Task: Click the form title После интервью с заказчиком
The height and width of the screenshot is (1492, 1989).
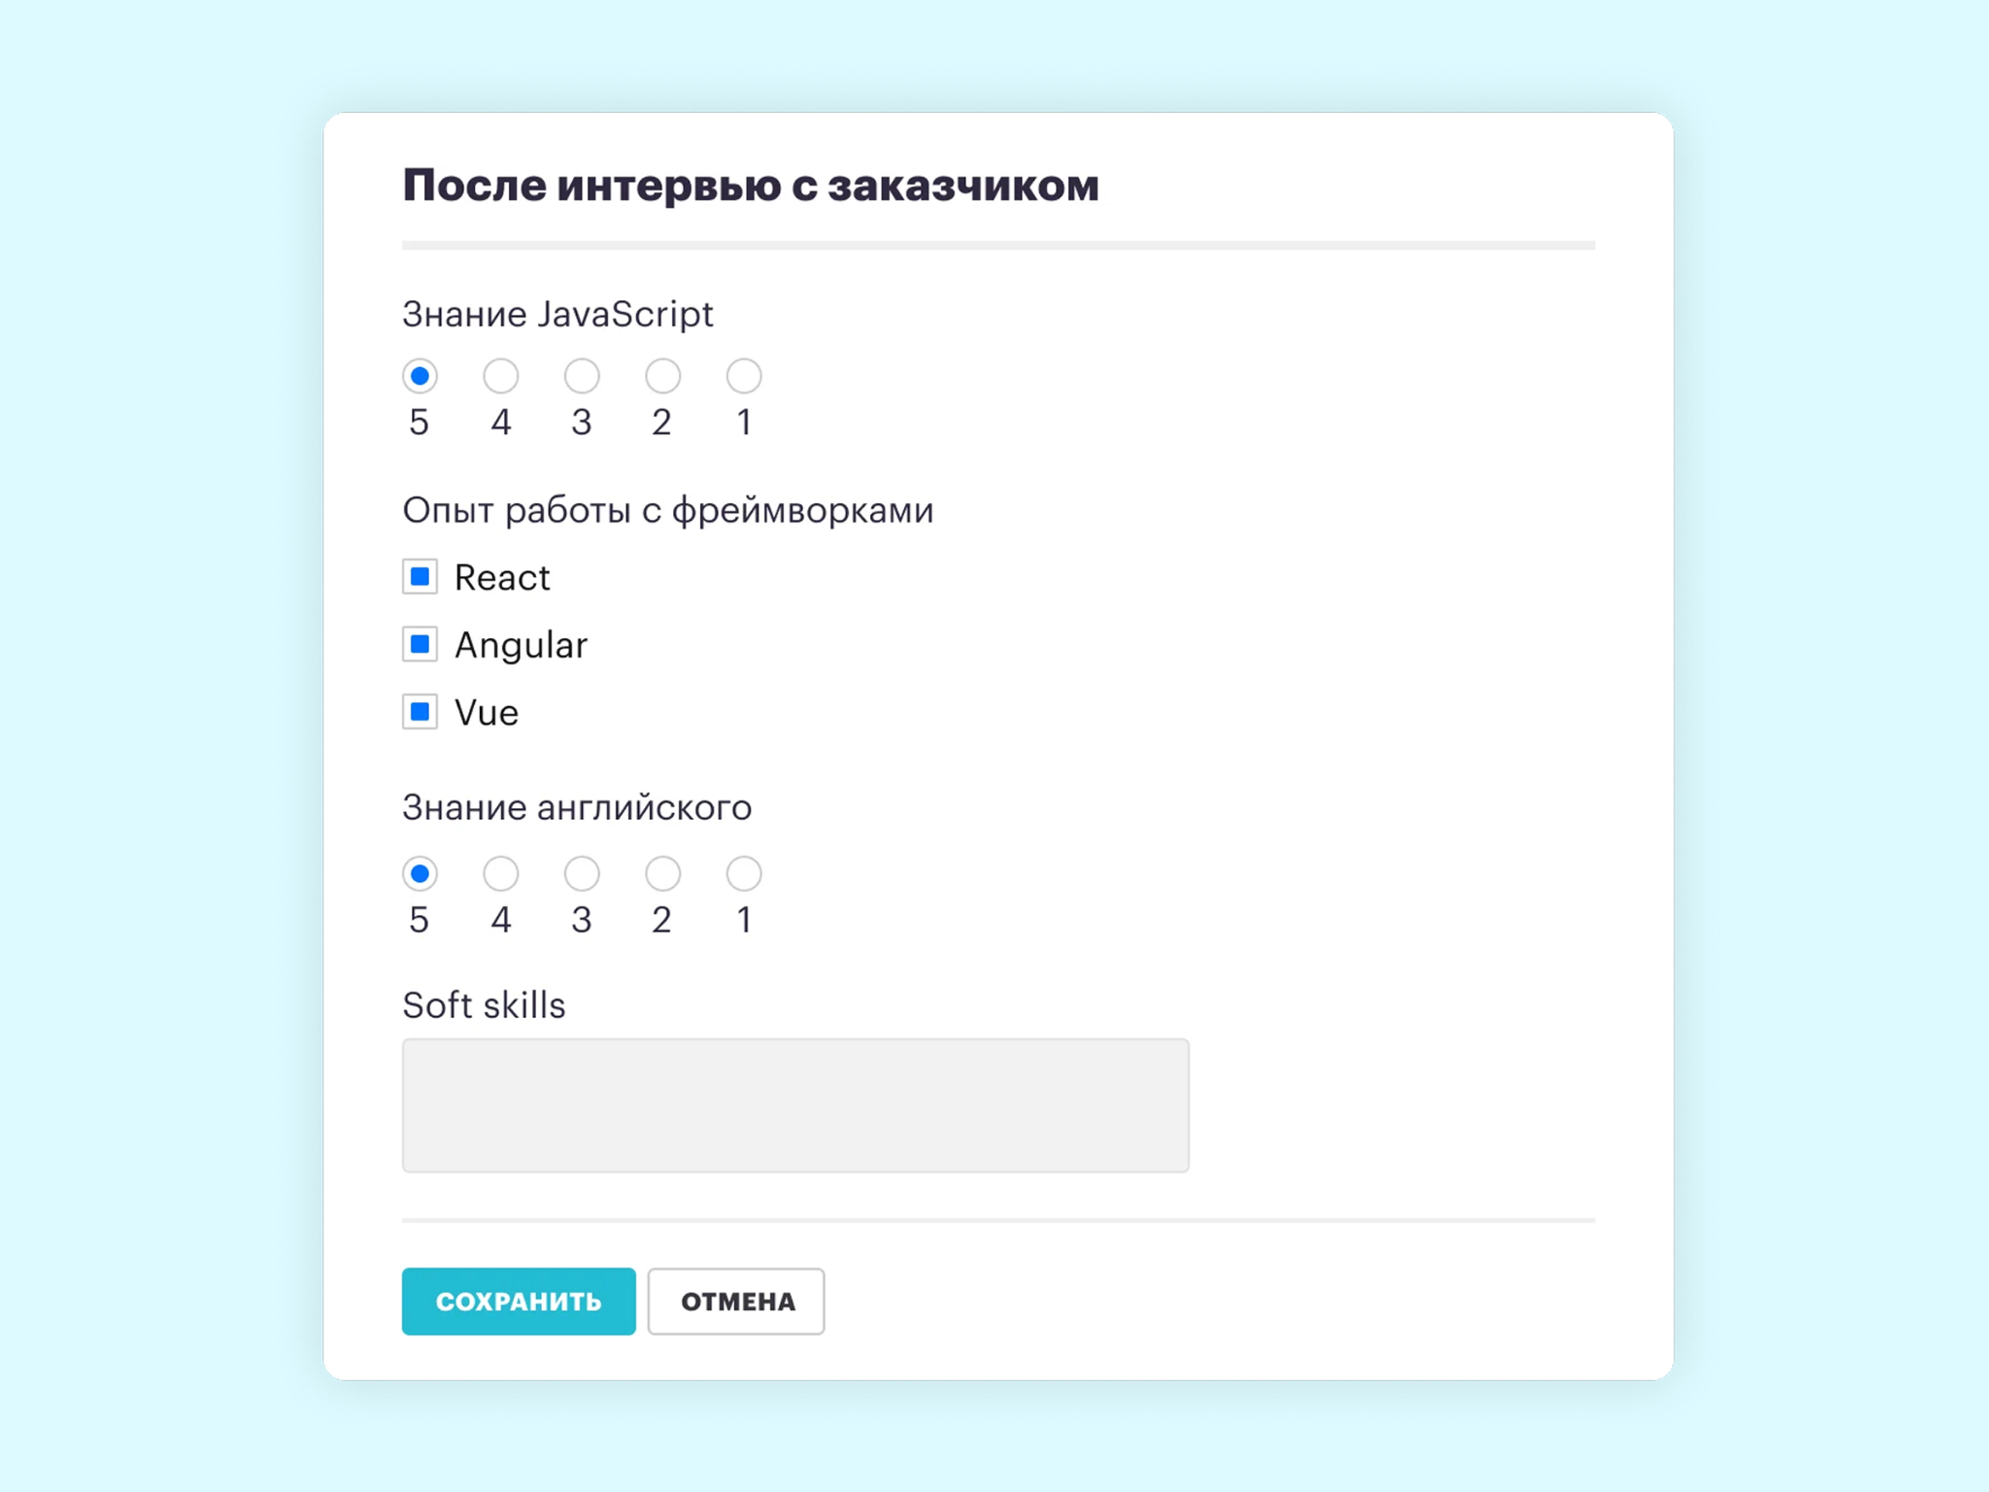Action: (x=751, y=186)
